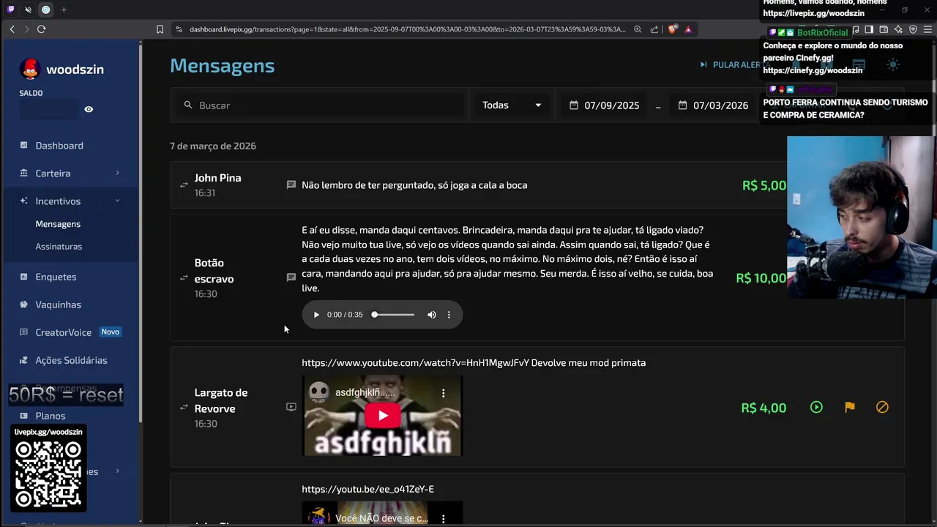Screen dimensions: 937x527
Task: Reload the browser page
Action: tap(41, 29)
